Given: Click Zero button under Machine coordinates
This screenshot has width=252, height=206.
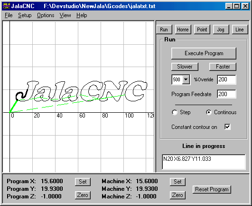Looking at the screenshot, I should pos(177,195).
